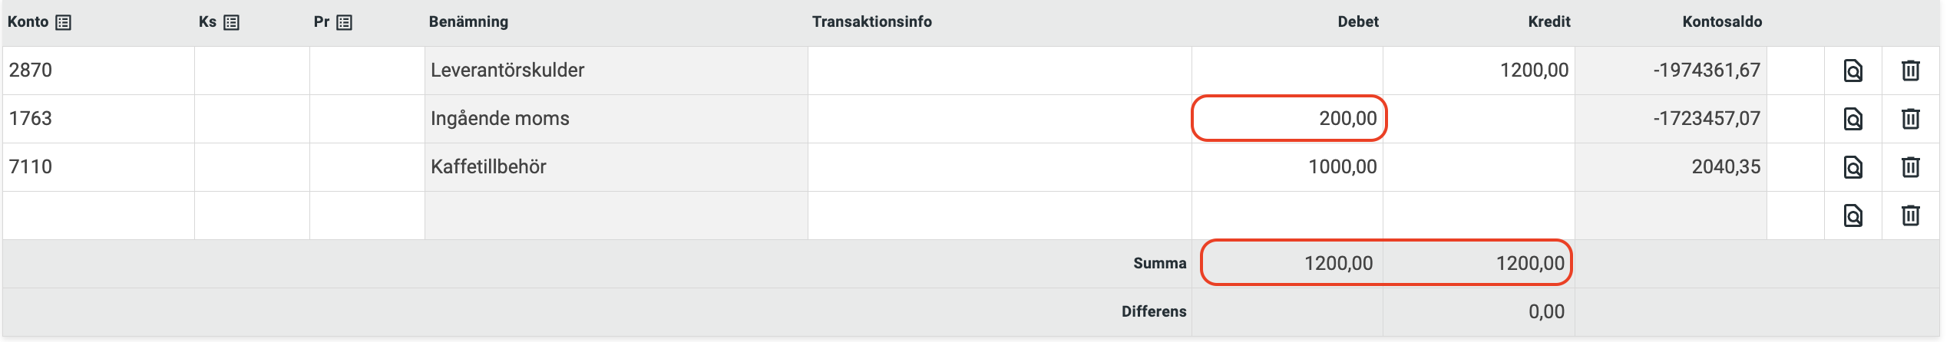
Task: Edit the 200,00 debit amount
Action: tap(1287, 119)
